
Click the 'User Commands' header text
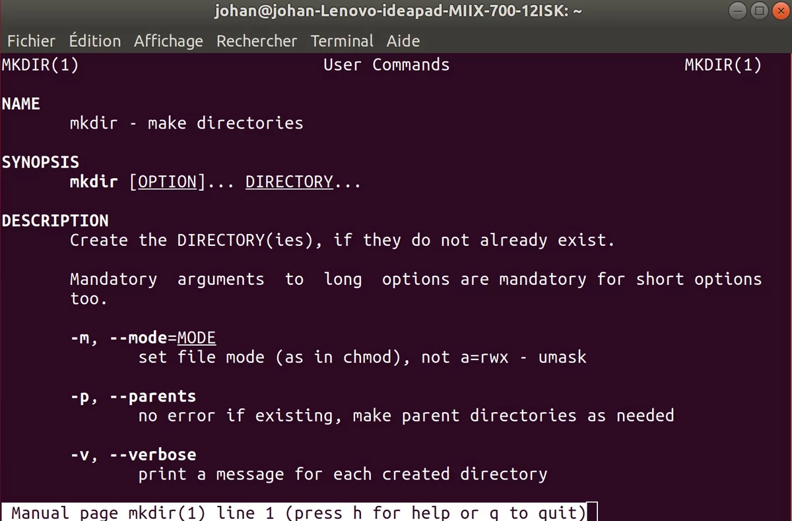coord(387,65)
